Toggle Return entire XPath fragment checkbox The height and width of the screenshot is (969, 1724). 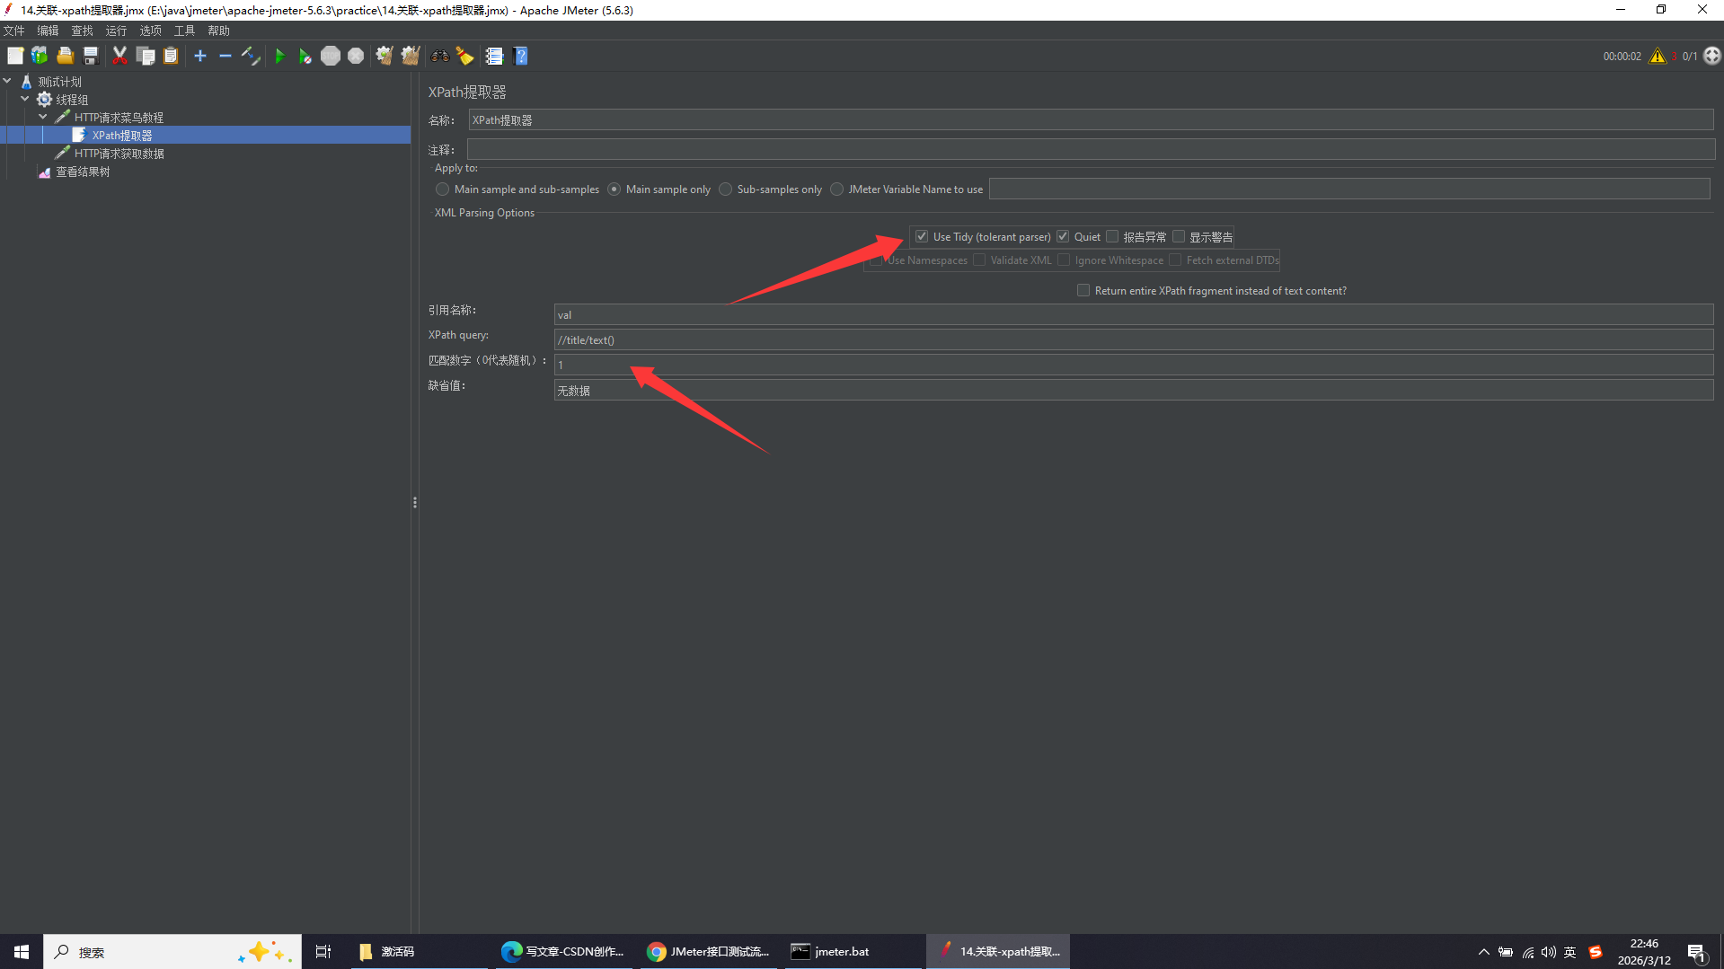1083,290
